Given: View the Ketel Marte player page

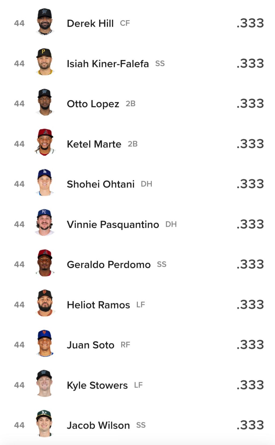Looking at the screenshot, I should pos(94,144).
